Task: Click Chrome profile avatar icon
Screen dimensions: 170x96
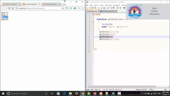Action: (x=65, y=1)
